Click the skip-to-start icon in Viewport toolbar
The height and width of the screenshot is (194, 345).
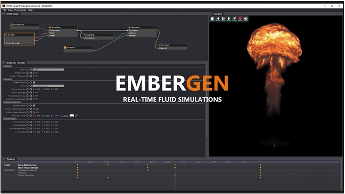point(218,19)
